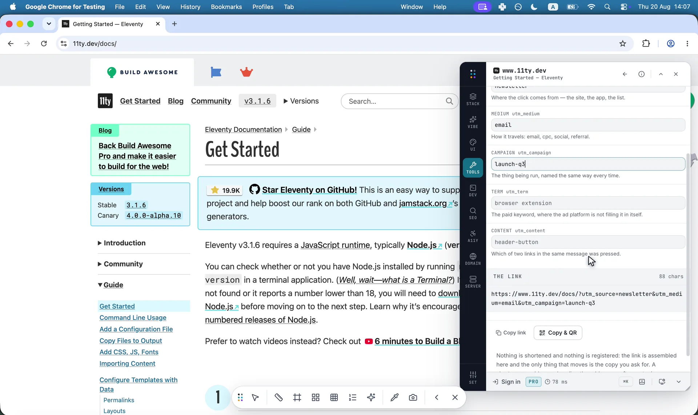Viewport: 698px width, 415px height.
Task: Open the Bookmarks menu
Action: 226,7
